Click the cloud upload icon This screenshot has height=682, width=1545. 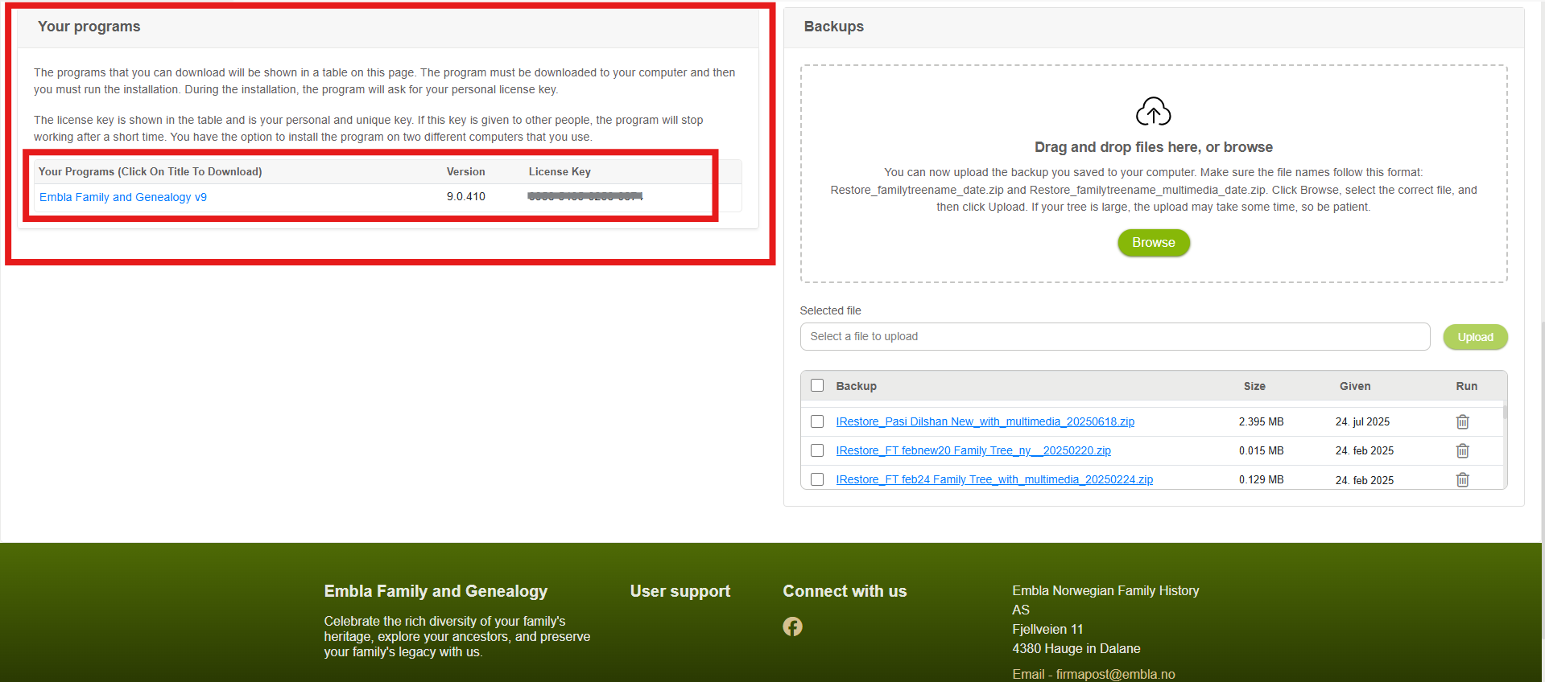point(1153,112)
